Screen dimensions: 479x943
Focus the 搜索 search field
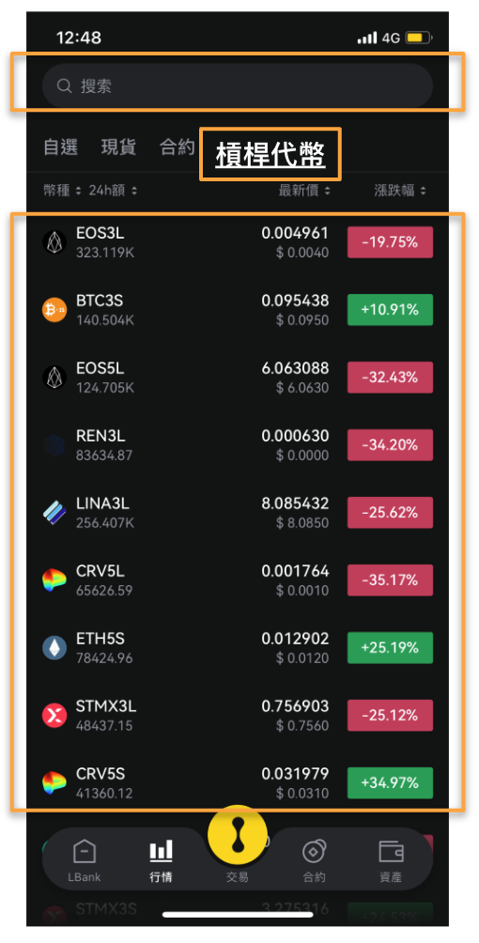click(237, 86)
